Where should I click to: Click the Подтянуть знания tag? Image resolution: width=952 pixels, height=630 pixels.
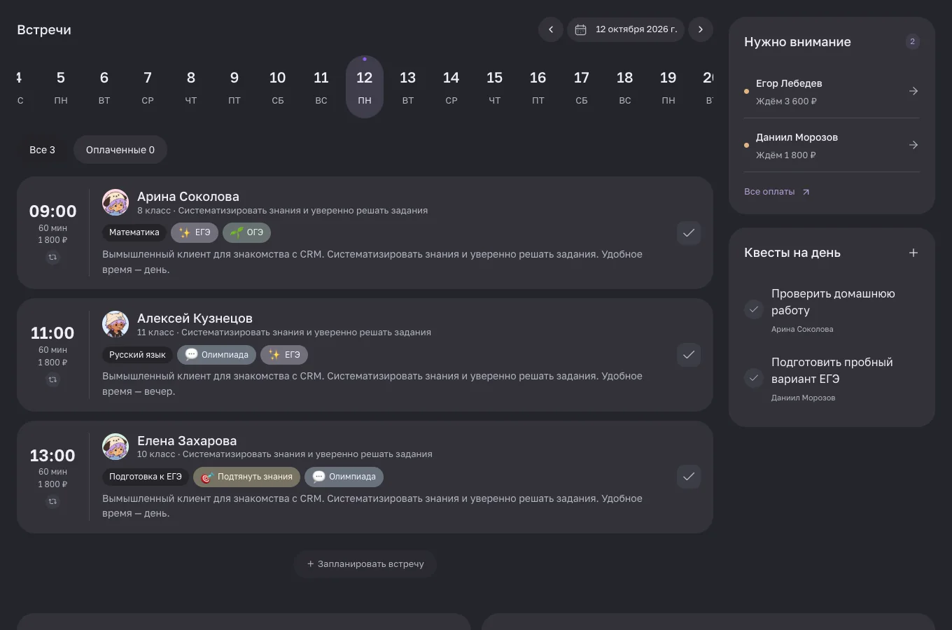point(246,477)
